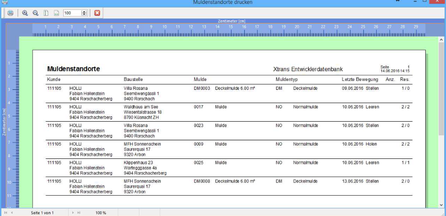Go to the previous page
The image size is (446, 216).
(12, 213)
